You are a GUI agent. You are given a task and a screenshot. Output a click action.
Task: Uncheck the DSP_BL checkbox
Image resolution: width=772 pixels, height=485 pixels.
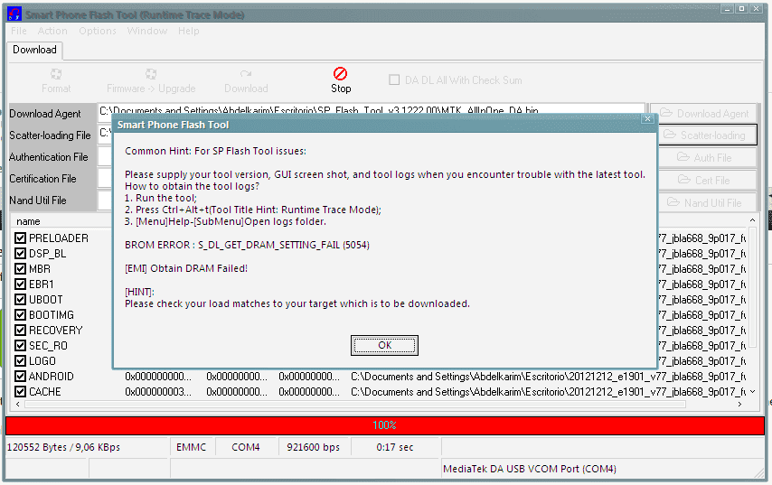pyautogui.click(x=20, y=253)
